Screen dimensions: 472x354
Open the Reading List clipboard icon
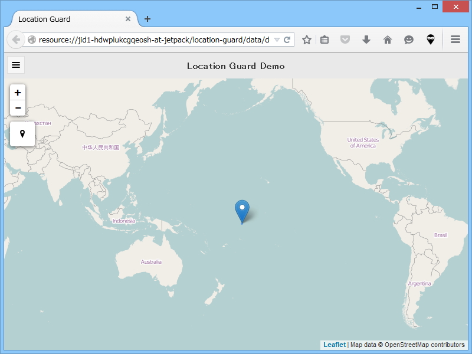[324, 40]
